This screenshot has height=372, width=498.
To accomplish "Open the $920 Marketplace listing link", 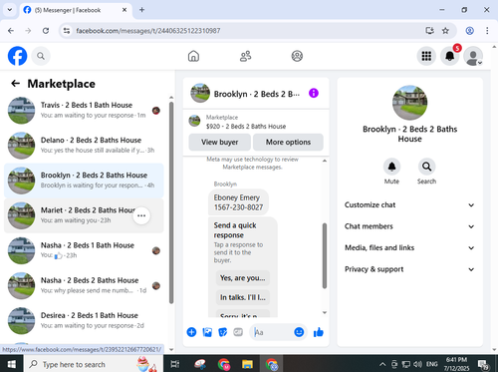I will (246, 127).
